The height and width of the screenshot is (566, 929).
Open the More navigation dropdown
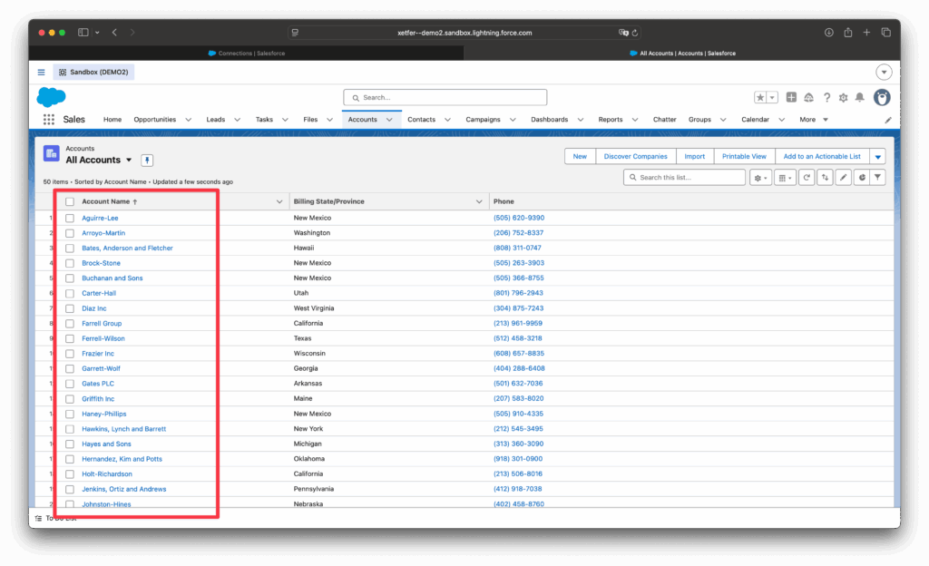(x=814, y=120)
